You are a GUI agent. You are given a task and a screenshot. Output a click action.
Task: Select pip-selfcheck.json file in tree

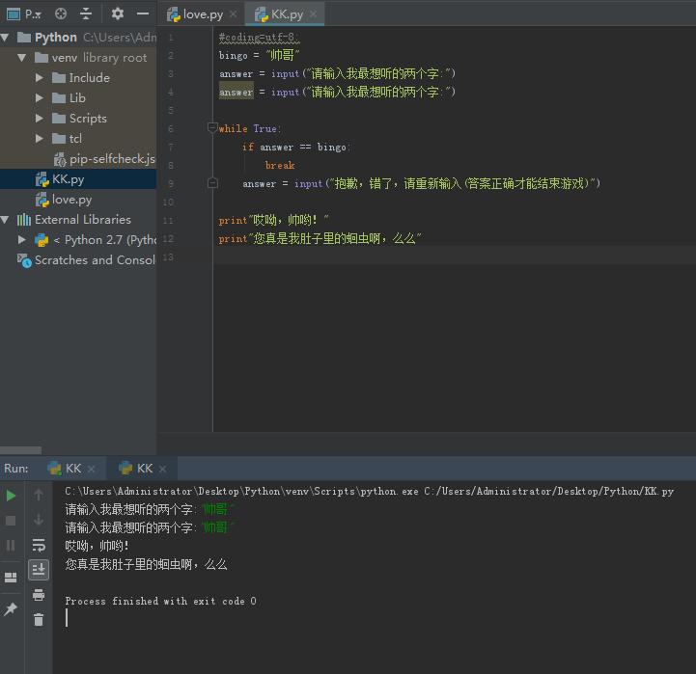tap(105, 159)
